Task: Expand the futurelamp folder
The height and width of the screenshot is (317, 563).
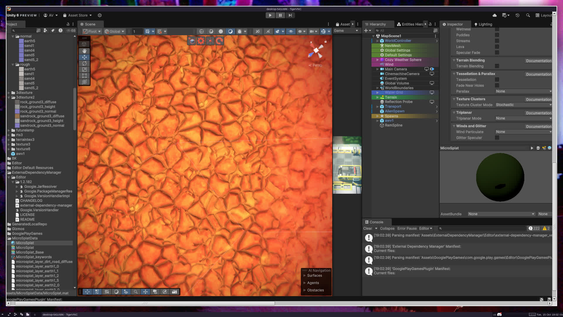Action: 9,130
